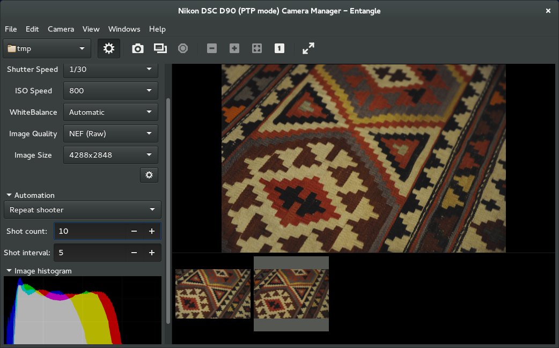
Task: Click the large rug preview image
Action: [x=364, y=159]
